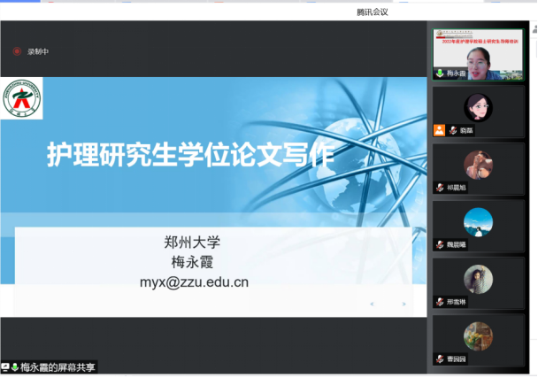Image resolution: width=538 pixels, height=378 pixels.
Task: Click the name label 魏晨曦
Action: (x=457, y=245)
